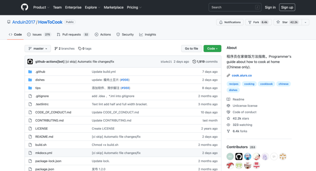The width and height of the screenshot is (316, 171).
Task: Click the Sign up button
Action: click(287, 7)
